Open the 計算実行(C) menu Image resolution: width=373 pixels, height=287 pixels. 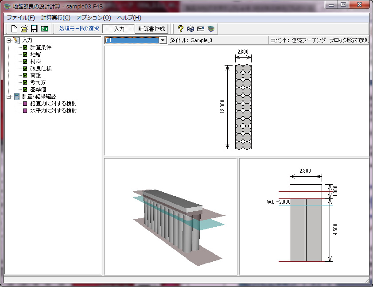[x=55, y=18]
